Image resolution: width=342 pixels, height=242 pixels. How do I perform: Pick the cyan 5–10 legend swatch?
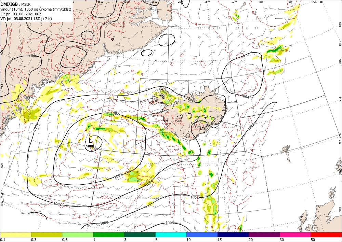[x=171, y=234]
